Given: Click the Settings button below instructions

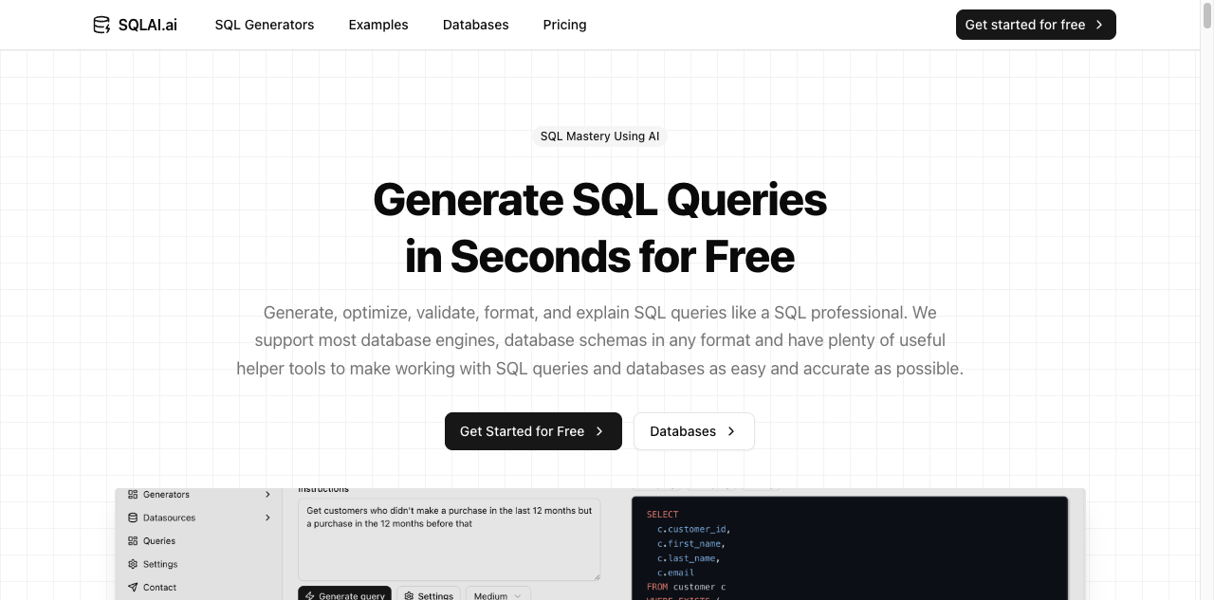Looking at the screenshot, I should tap(429, 595).
